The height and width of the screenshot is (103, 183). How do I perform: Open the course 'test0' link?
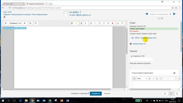point(7,12)
